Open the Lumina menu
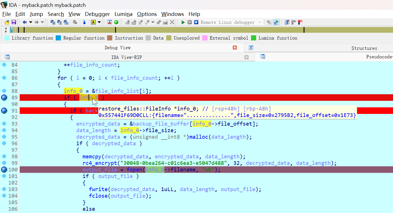393x213 pixels. tap(123, 14)
